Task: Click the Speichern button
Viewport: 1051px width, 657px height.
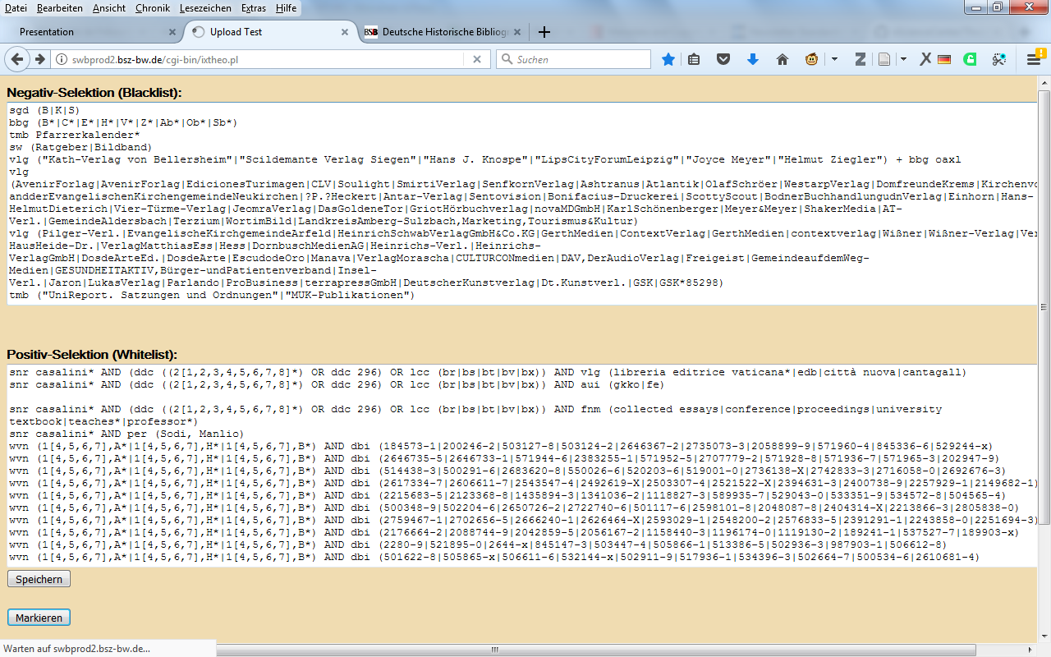Action: 39,579
